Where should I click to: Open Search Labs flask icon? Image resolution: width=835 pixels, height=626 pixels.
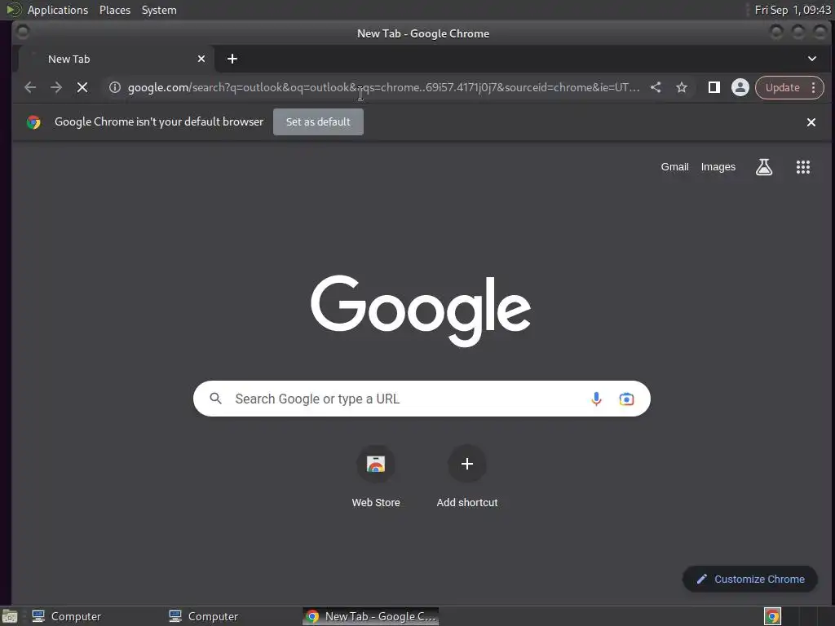pos(764,167)
